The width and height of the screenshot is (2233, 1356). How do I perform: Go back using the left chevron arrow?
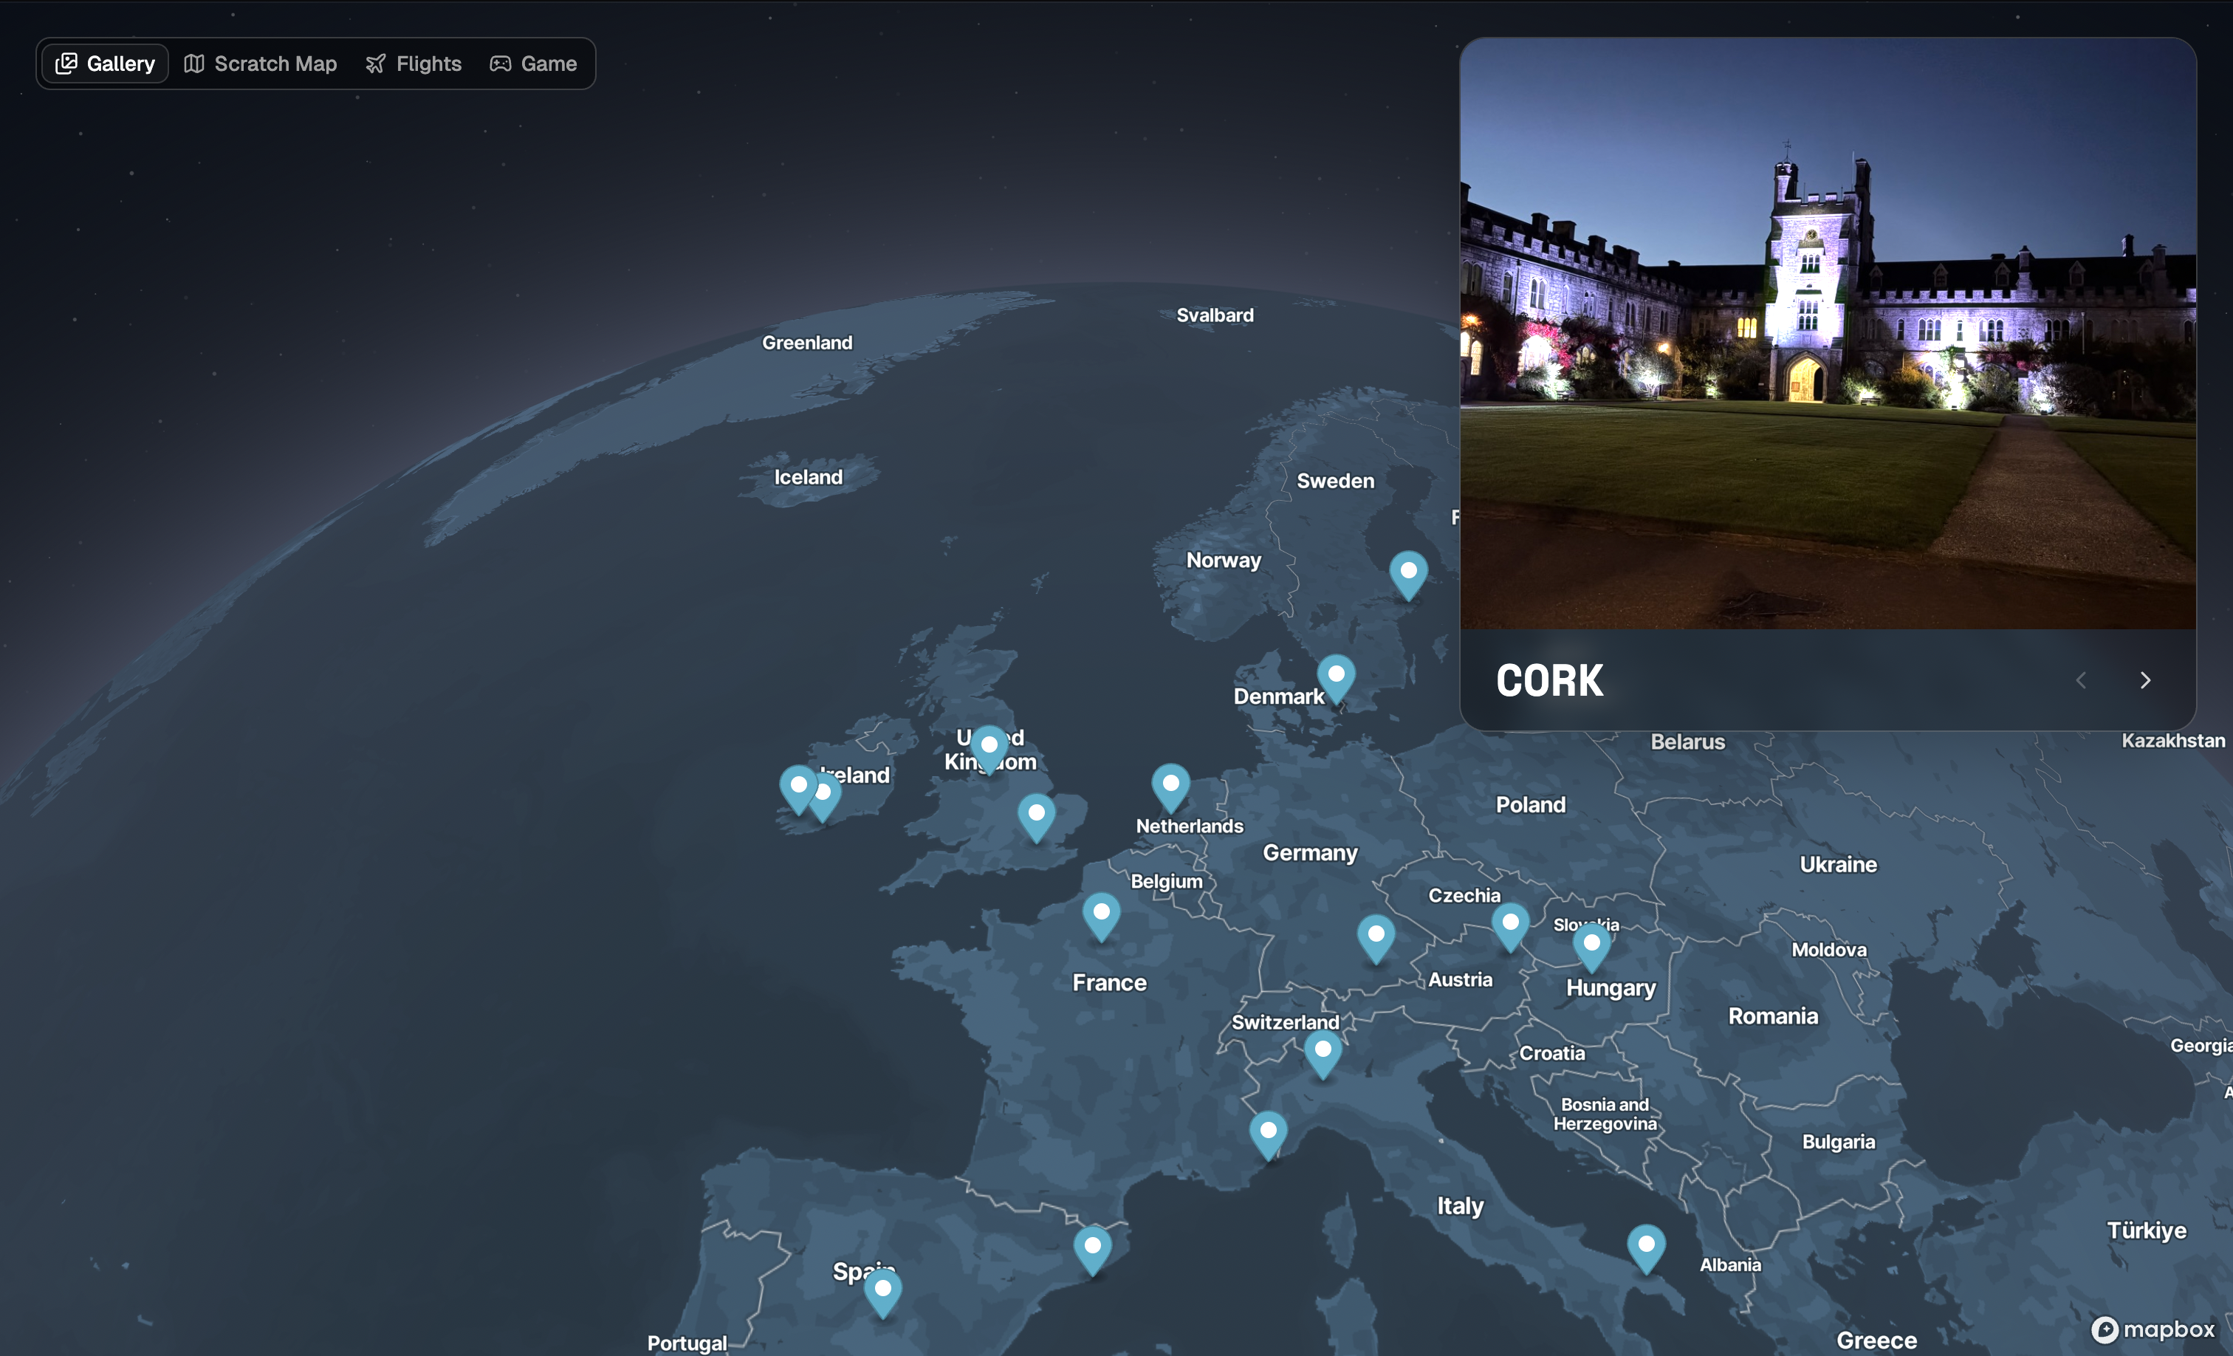[2082, 679]
